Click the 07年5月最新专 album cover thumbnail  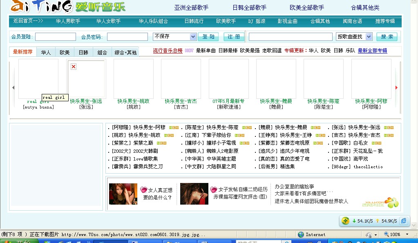coord(229,79)
